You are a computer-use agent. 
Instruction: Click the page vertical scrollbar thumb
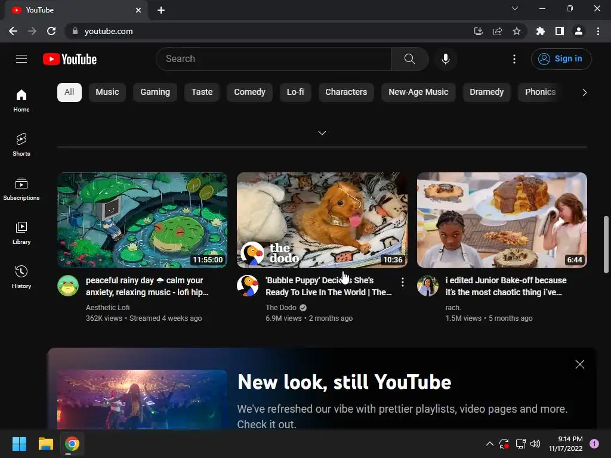pos(606,244)
